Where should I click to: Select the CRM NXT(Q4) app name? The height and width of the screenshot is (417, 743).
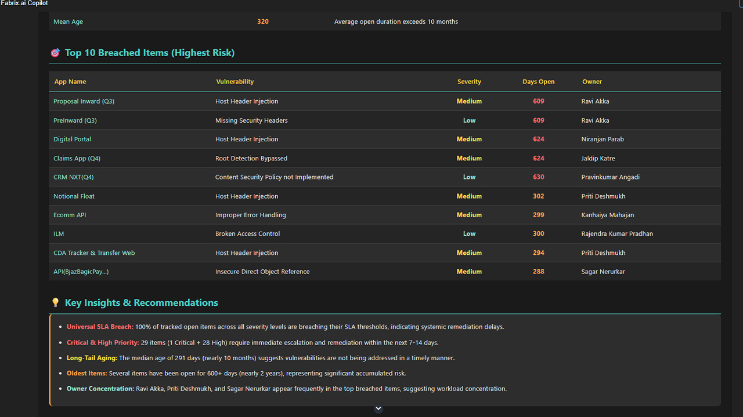tap(73, 177)
